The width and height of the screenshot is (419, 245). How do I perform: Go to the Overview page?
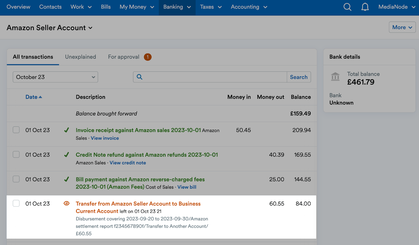point(18,7)
